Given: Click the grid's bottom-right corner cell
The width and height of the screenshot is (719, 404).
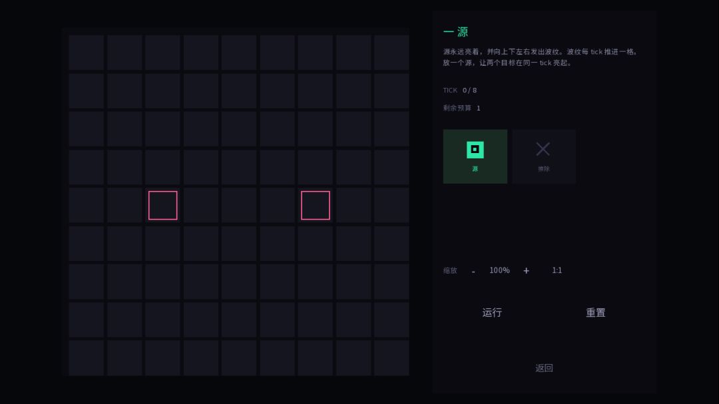Looking at the screenshot, I should coord(391,358).
